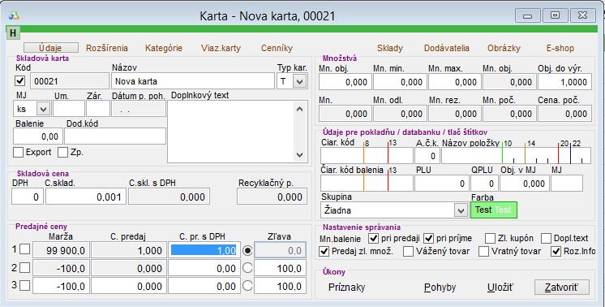Open the Obrázky tab
Image resolution: width=605 pixels, height=307 pixels.
(x=504, y=48)
